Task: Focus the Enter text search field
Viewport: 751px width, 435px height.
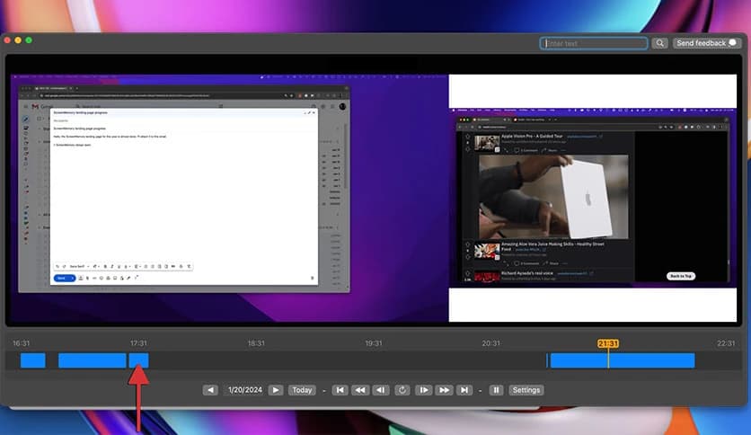Action: click(594, 43)
